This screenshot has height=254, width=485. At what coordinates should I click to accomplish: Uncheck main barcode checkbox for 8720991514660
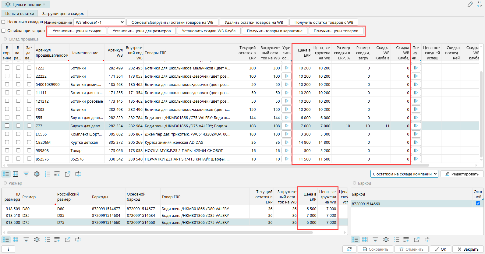click(478, 203)
